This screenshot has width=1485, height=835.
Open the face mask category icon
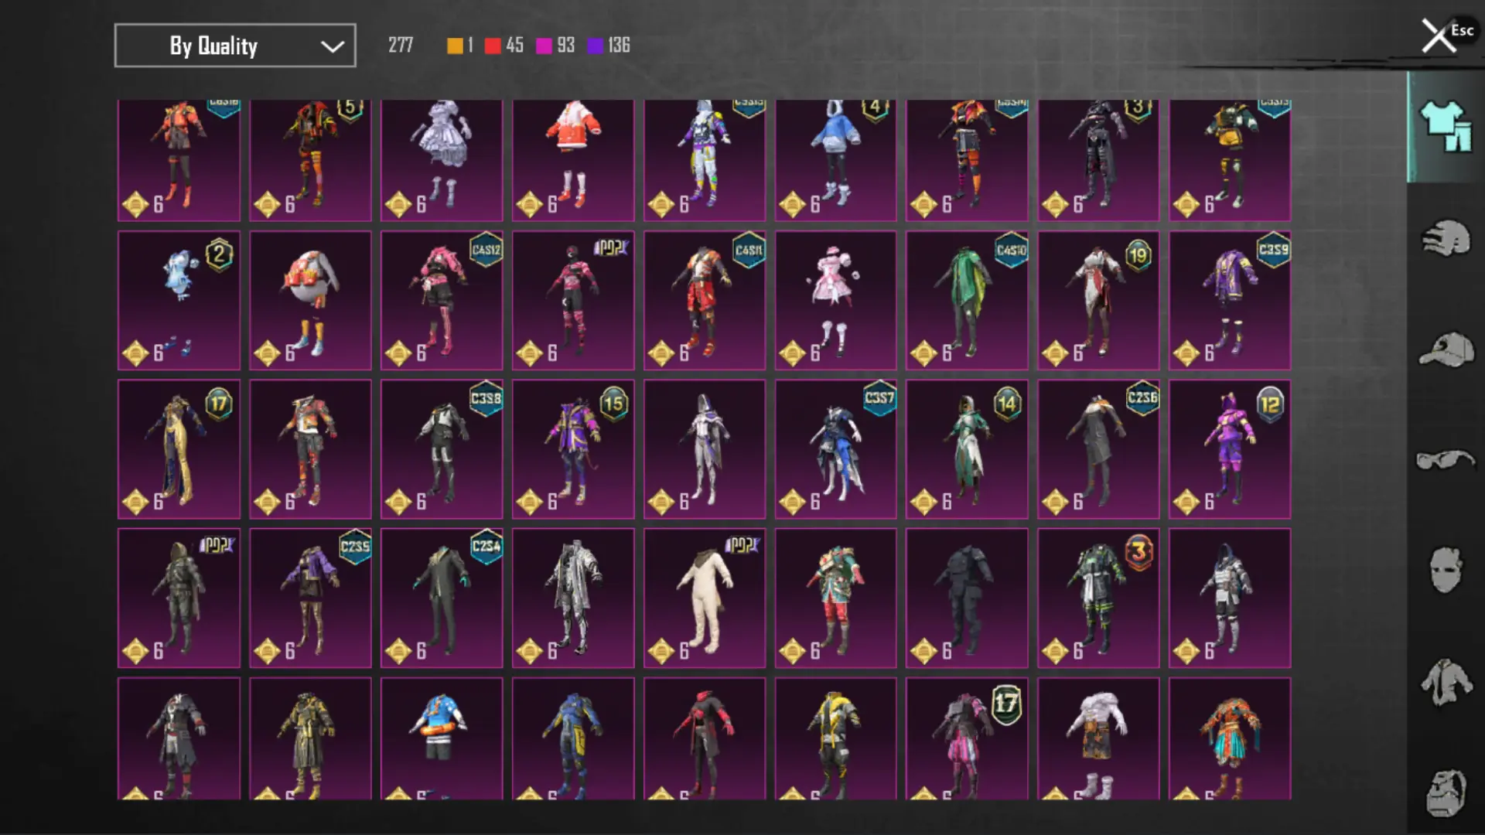point(1445,571)
